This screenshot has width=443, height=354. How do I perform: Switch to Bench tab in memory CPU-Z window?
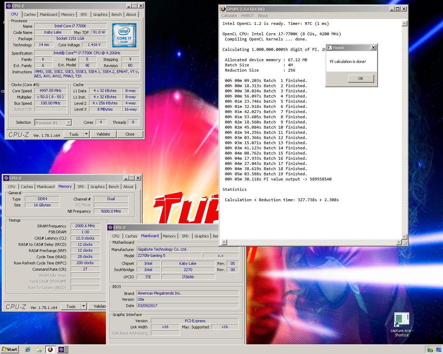coord(114,187)
